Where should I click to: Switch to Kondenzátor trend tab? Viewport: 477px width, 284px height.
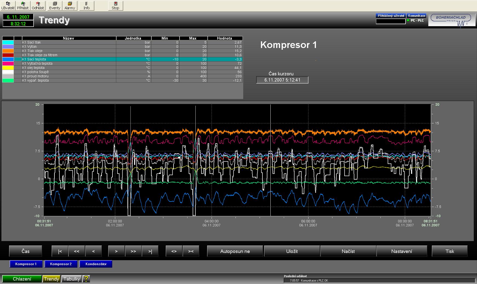coord(96,264)
